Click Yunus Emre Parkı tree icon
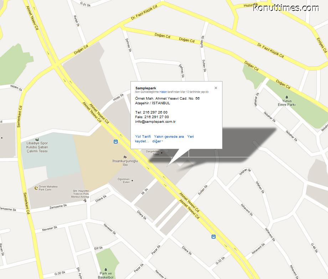 tap(287, 97)
